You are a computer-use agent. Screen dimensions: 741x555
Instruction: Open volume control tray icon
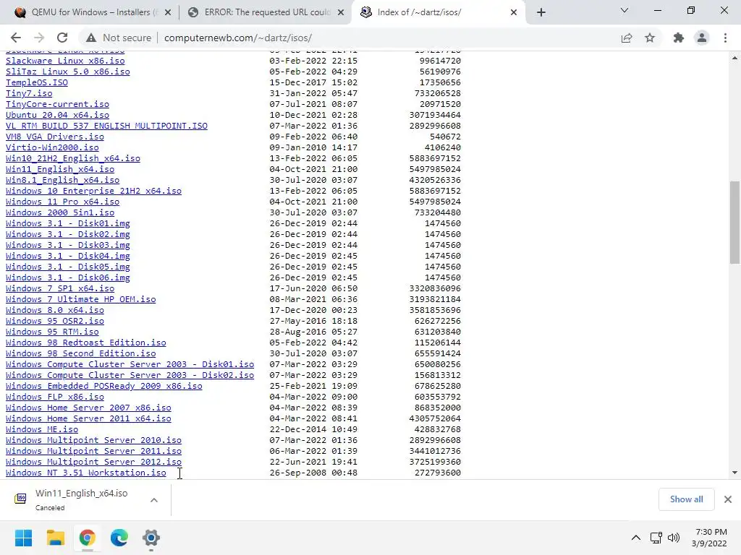tap(674, 538)
